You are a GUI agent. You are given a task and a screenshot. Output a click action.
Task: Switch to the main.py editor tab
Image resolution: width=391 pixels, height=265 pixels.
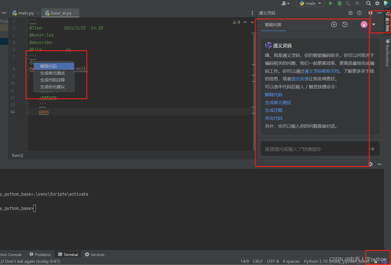point(26,13)
